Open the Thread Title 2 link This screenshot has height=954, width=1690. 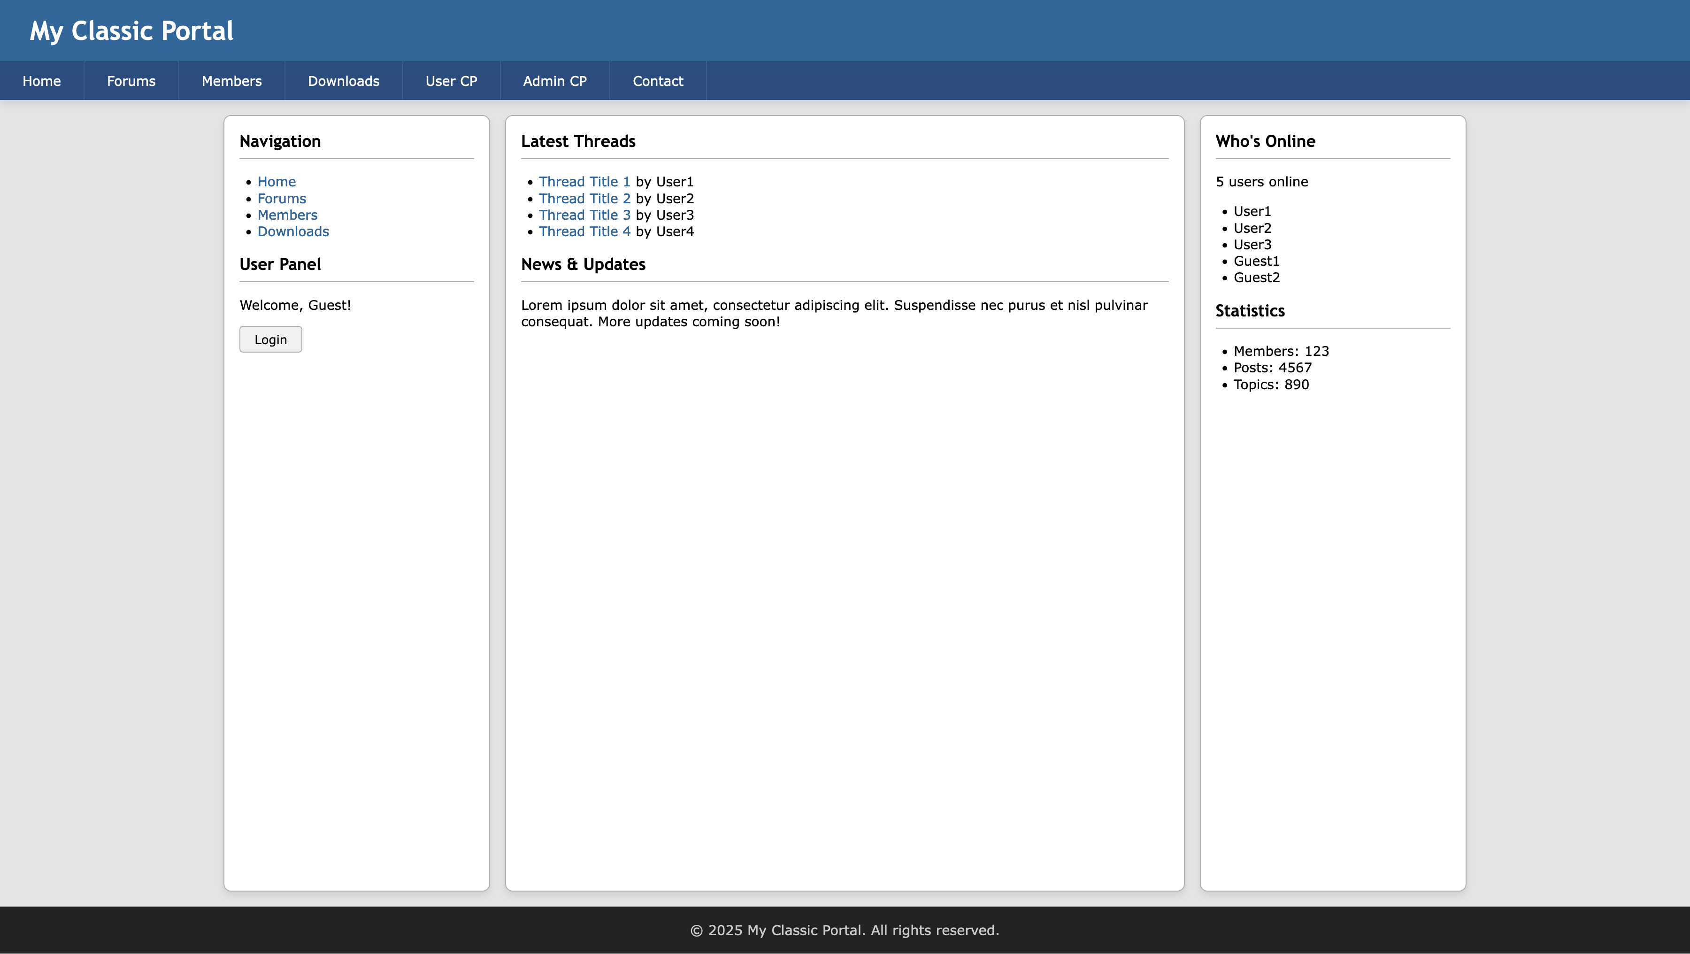point(584,198)
